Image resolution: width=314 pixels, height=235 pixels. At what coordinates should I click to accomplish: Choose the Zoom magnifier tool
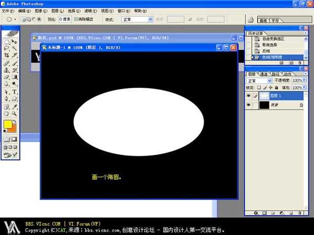click(x=15, y=113)
